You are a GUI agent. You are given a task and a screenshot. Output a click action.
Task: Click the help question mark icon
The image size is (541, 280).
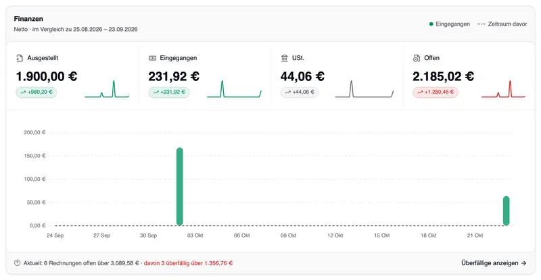click(18, 262)
